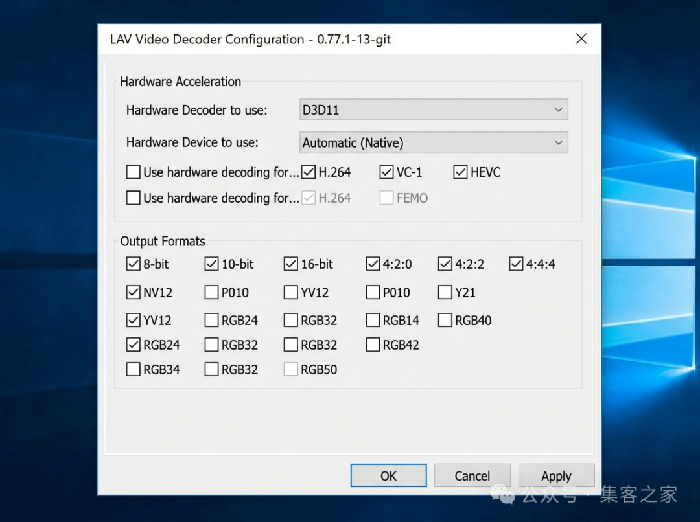This screenshot has width=700, height=522.
Task: Disable the 4:4:4 chroma checkbox
Action: pyautogui.click(x=516, y=264)
